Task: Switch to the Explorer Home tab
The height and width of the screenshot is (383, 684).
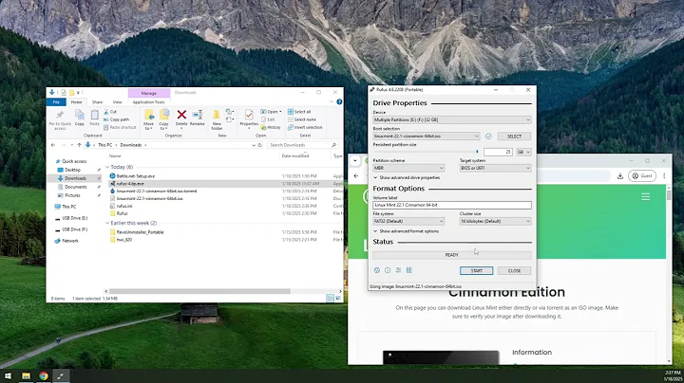Action: (x=76, y=102)
